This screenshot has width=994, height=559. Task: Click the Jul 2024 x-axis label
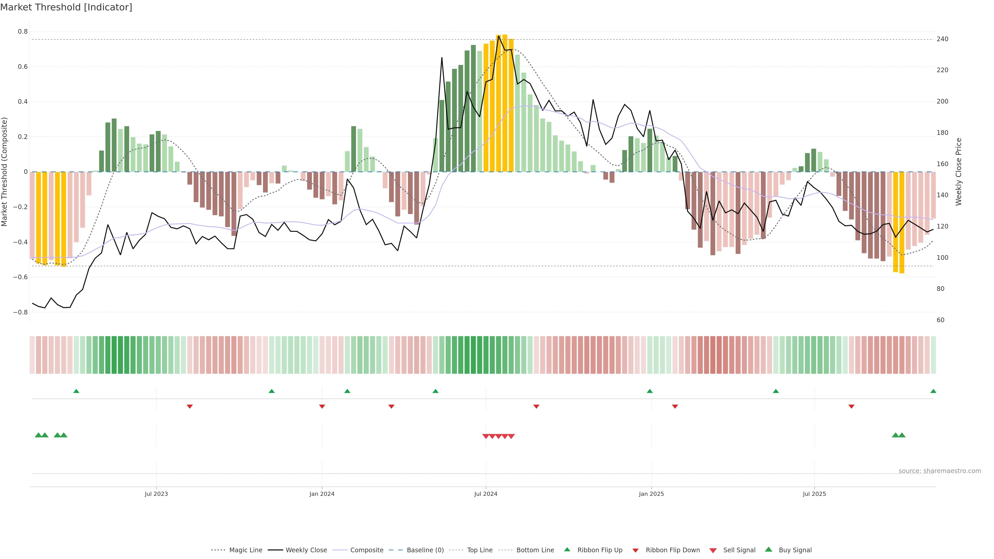point(485,494)
